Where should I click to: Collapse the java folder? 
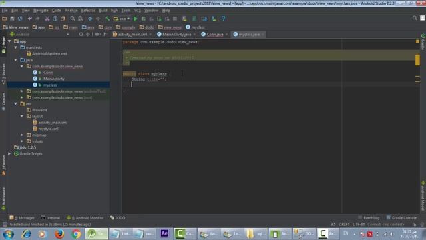click(x=16, y=60)
